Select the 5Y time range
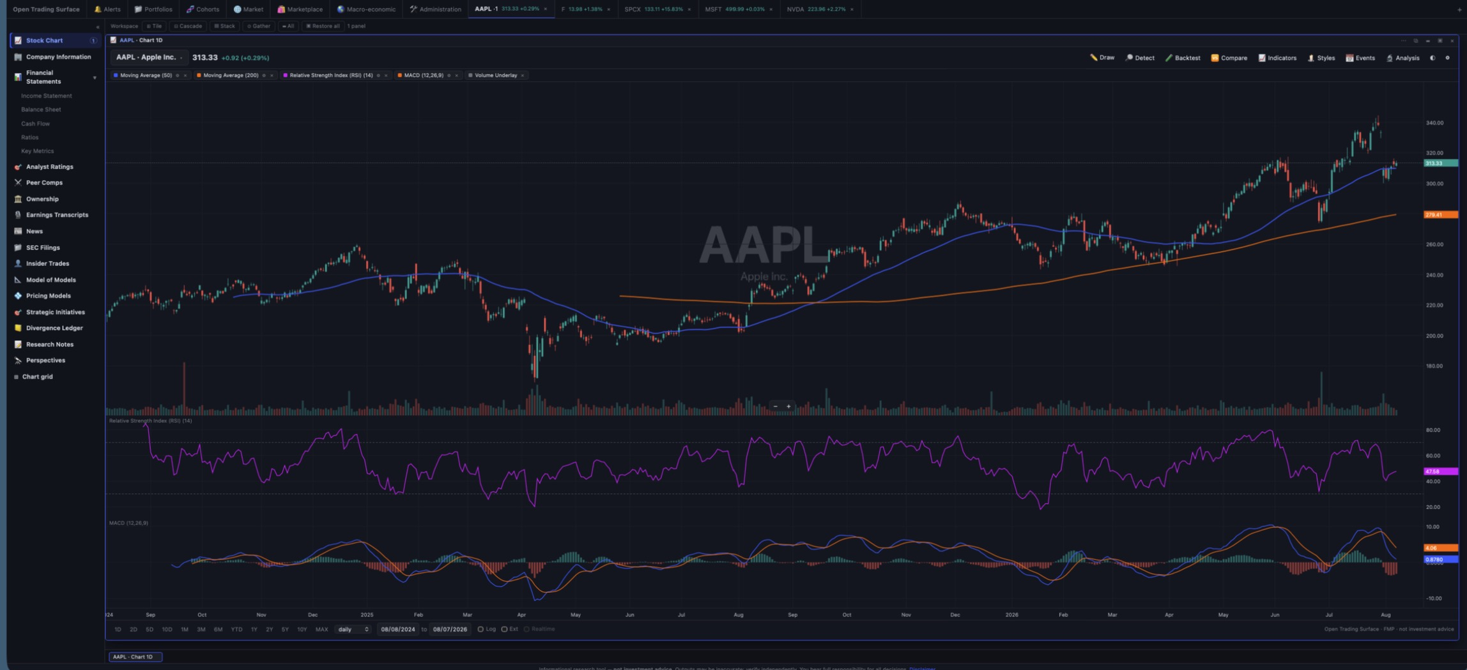The width and height of the screenshot is (1467, 670). (285, 629)
